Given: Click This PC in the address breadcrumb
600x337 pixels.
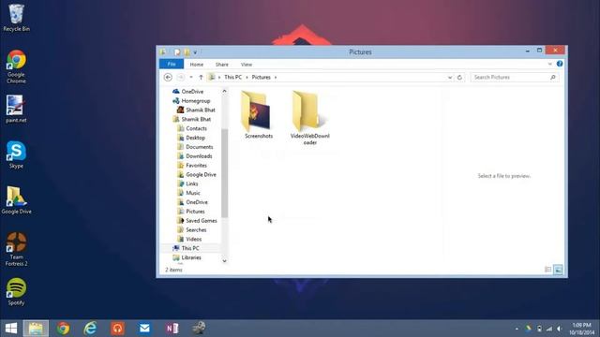Looking at the screenshot, I should 232,77.
